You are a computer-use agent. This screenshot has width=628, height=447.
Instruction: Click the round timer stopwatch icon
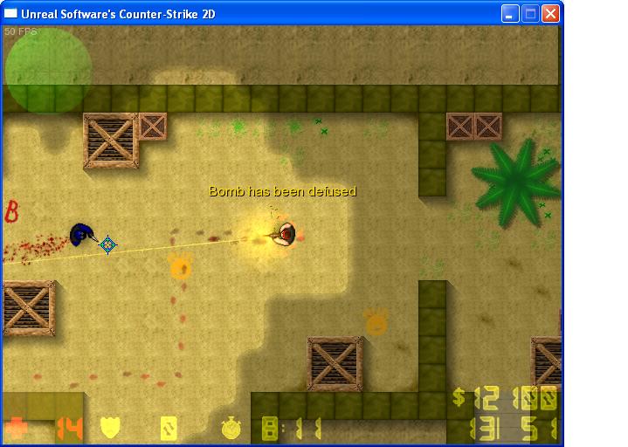pyautogui.click(x=231, y=428)
